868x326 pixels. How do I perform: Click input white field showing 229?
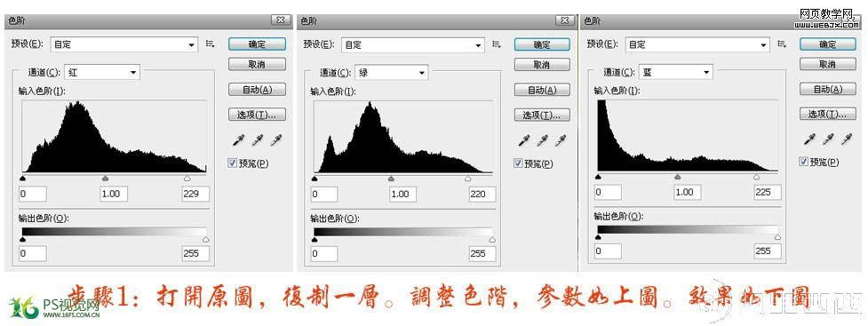(195, 194)
